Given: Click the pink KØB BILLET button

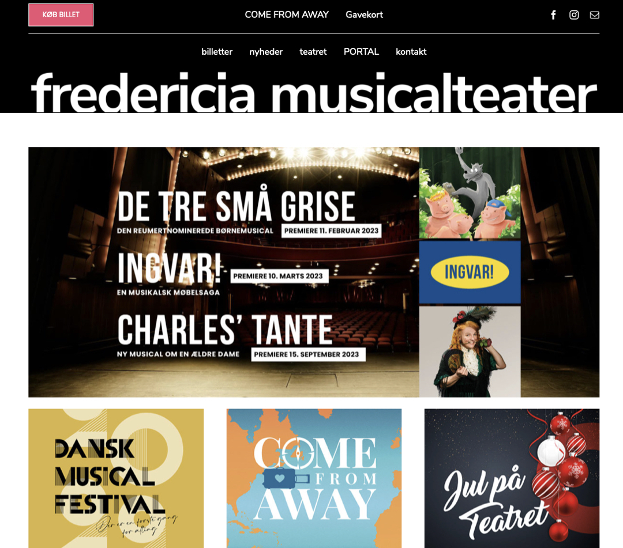Looking at the screenshot, I should 61,14.
